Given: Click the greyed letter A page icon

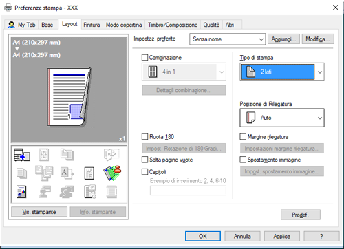Looking at the screenshot, I should [67, 173].
